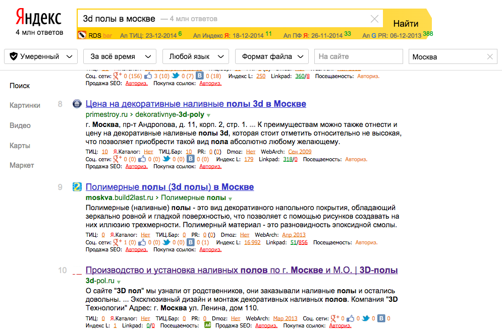Open the primestroy.ru site link
Image resolution: width=502 pixels, height=330 pixels.
coord(106,114)
